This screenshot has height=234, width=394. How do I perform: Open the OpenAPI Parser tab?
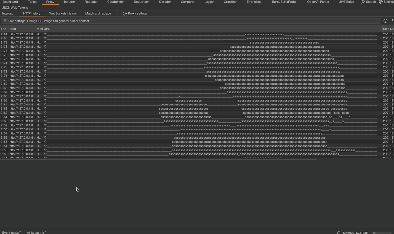coord(318,2)
